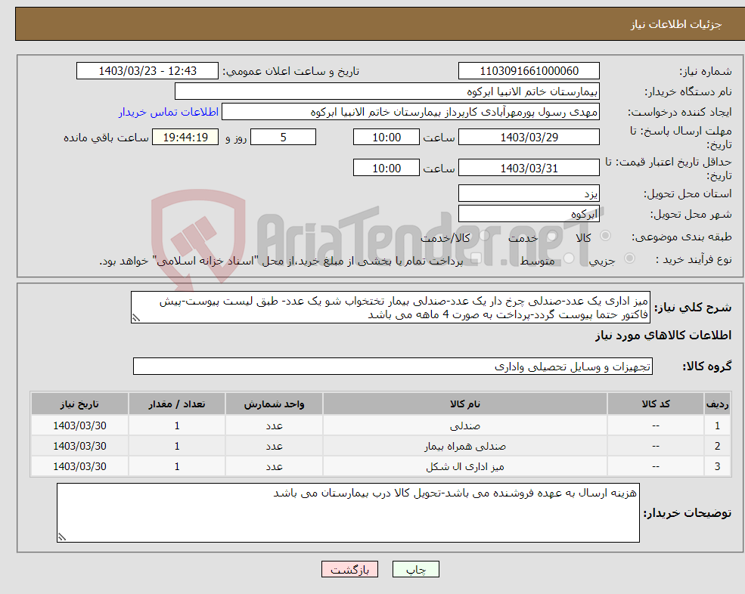
Task: Click the واحد شمارش column header
Action: pyautogui.click(x=274, y=404)
